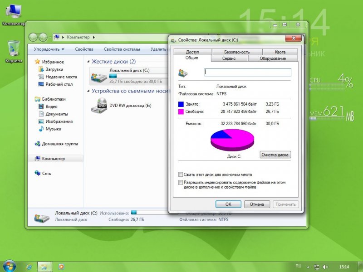The width and height of the screenshot is (363, 272).
Task: Click the Рабочий стол icon in sidebar
Action: click(41, 84)
